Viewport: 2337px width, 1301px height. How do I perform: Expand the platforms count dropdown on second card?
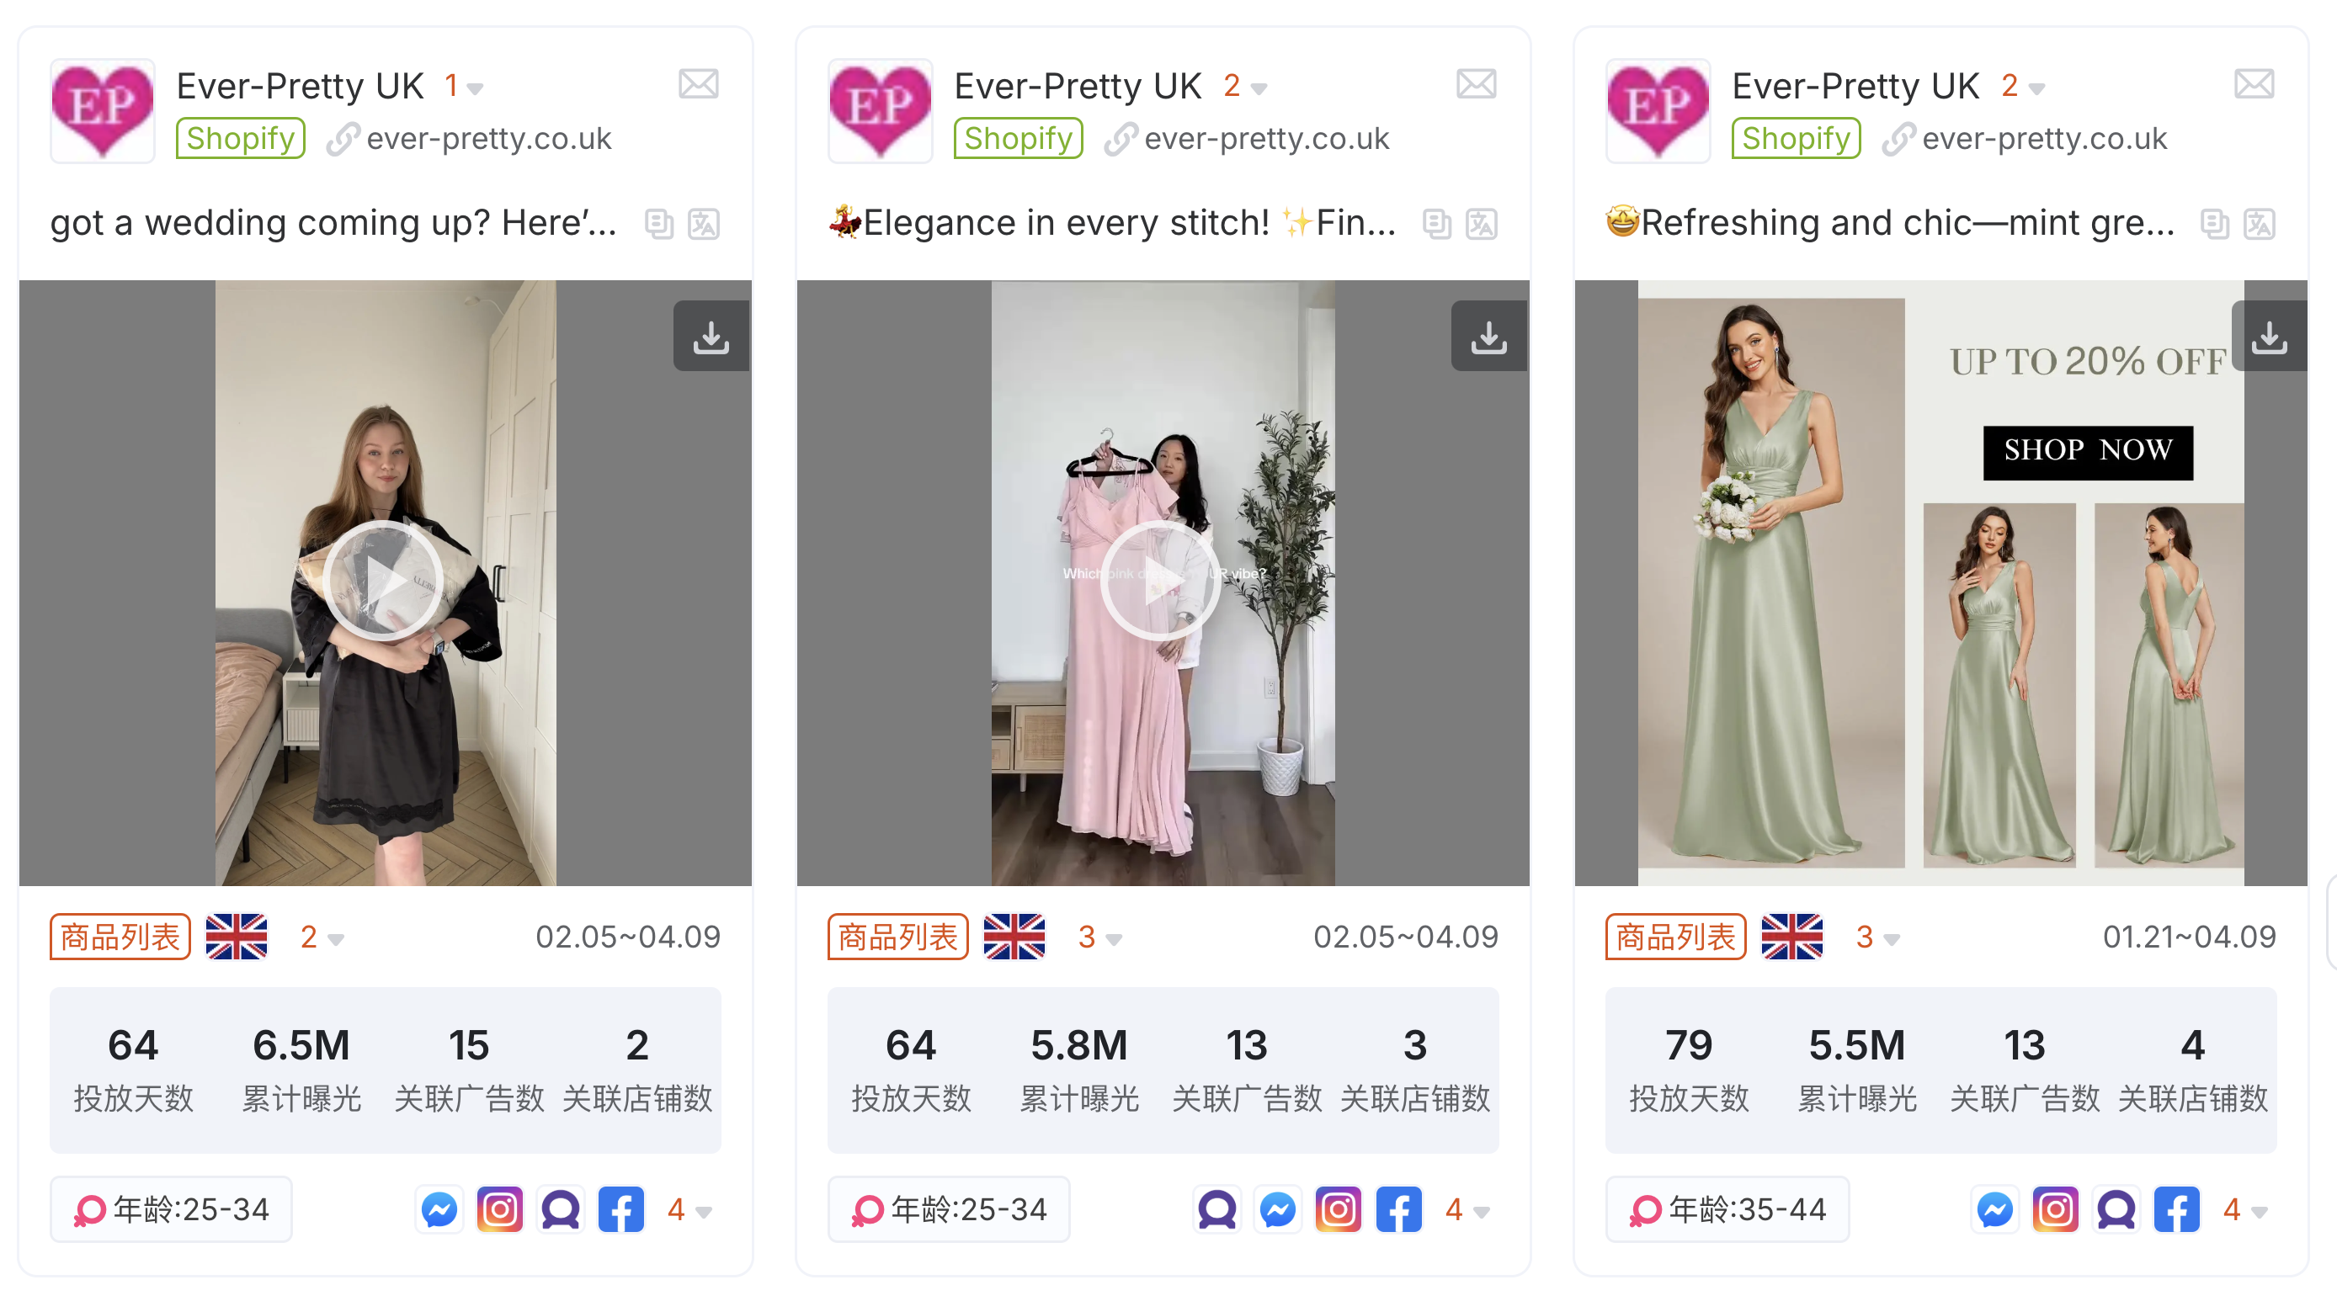pos(1467,1210)
